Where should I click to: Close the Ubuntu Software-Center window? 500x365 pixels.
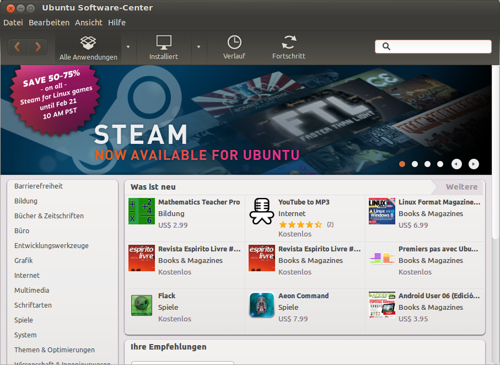click(x=10, y=8)
